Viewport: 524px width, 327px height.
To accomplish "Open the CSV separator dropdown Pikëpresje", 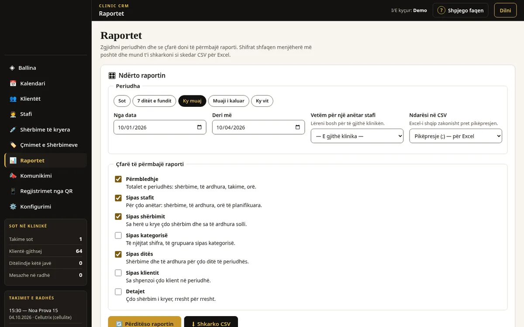I will pyautogui.click(x=455, y=136).
